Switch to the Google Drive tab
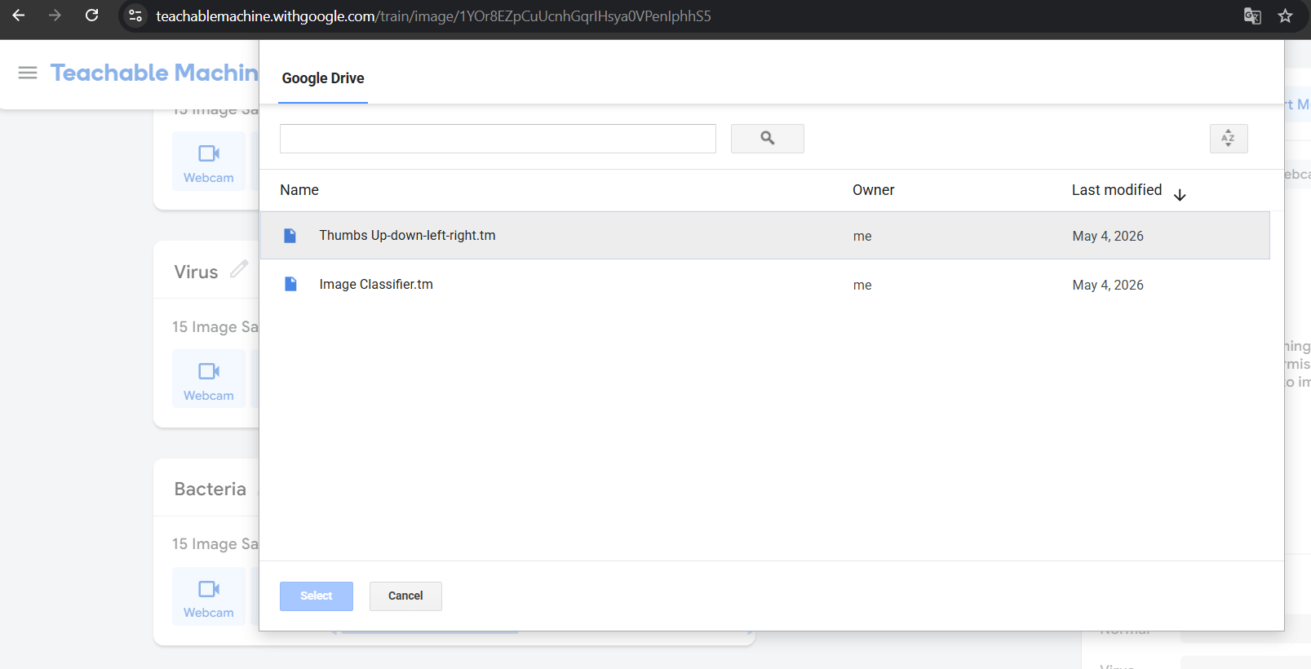This screenshot has height=669, width=1311. pos(323,78)
